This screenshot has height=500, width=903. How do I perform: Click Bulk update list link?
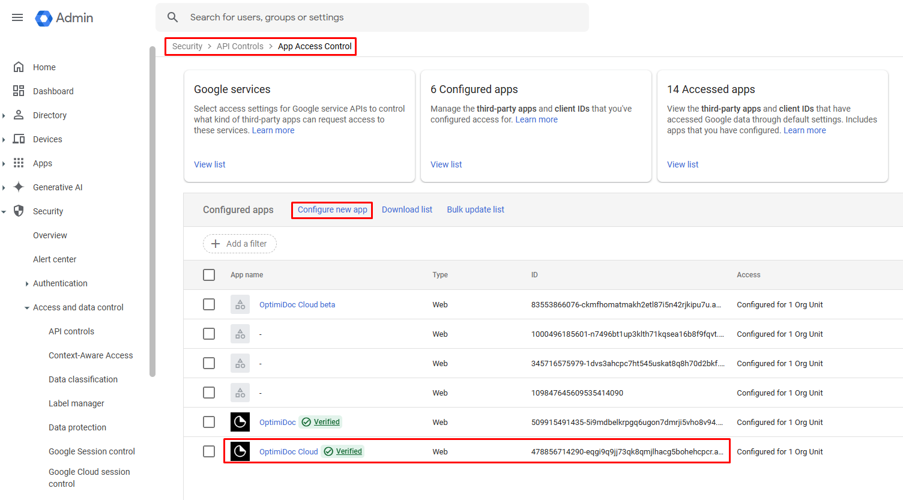(x=476, y=209)
